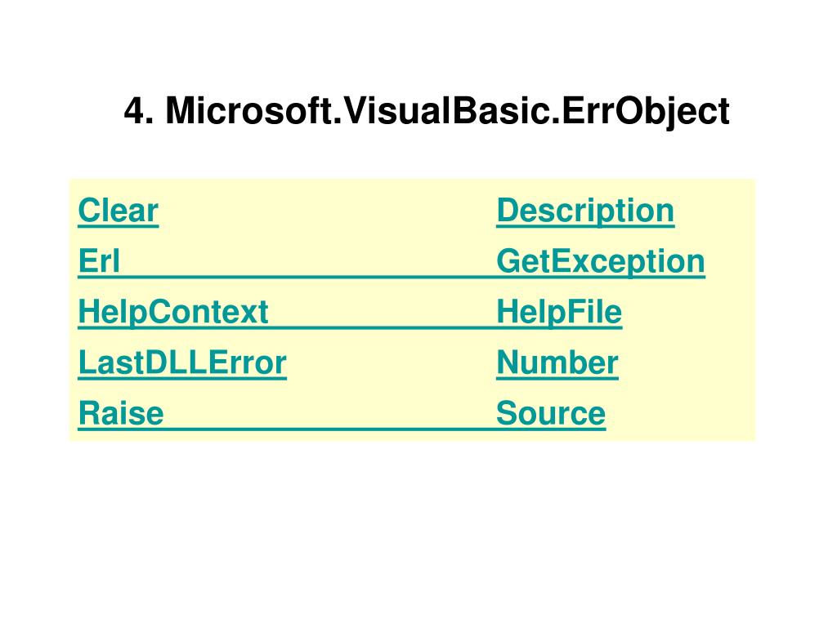Image resolution: width=837 pixels, height=627 pixels.
Task: Open the HelpFile link
Action: coord(559,313)
